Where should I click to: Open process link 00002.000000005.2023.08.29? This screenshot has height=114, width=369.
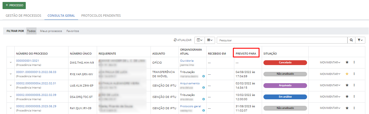coord(36,106)
